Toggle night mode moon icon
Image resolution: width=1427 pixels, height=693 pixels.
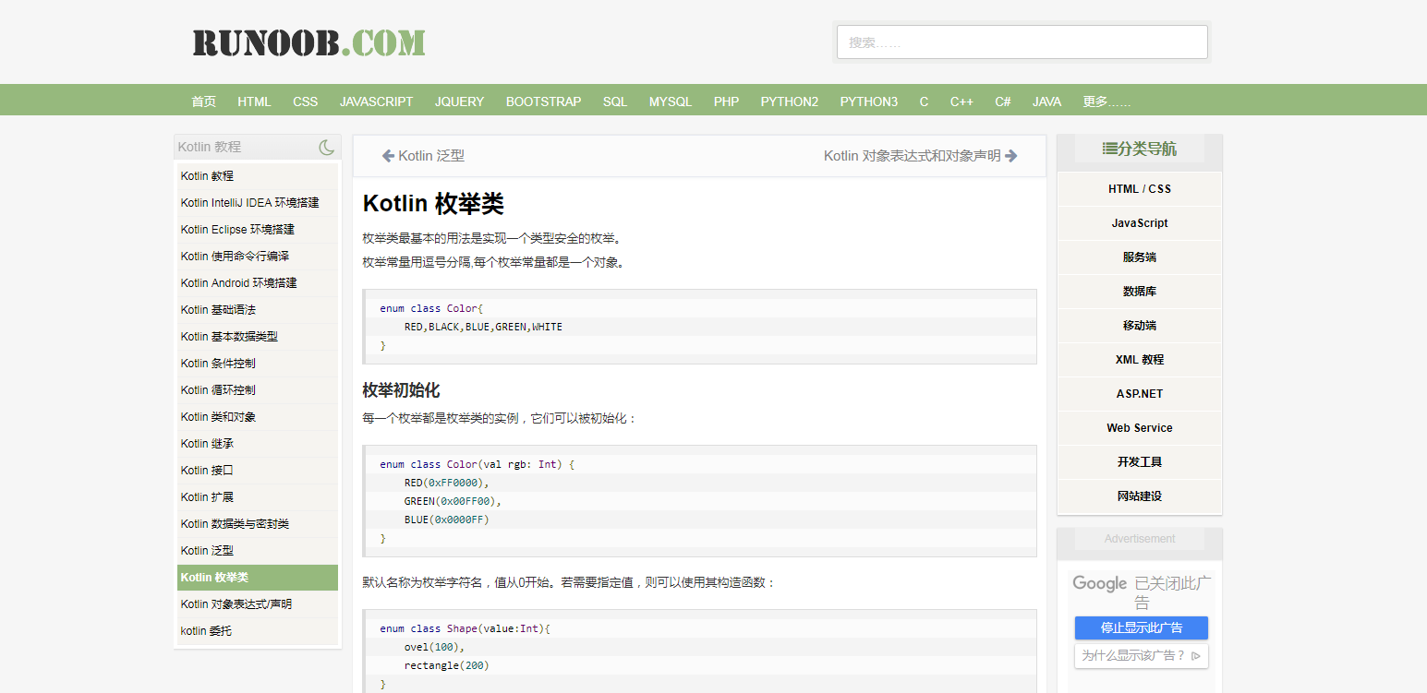pyautogui.click(x=326, y=147)
